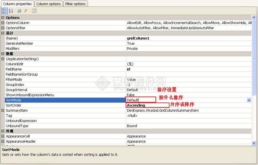Viewport: 258px width, 165px height.
Task: Expand the SummaryItem property
Action: pyautogui.click(x=3, y=110)
